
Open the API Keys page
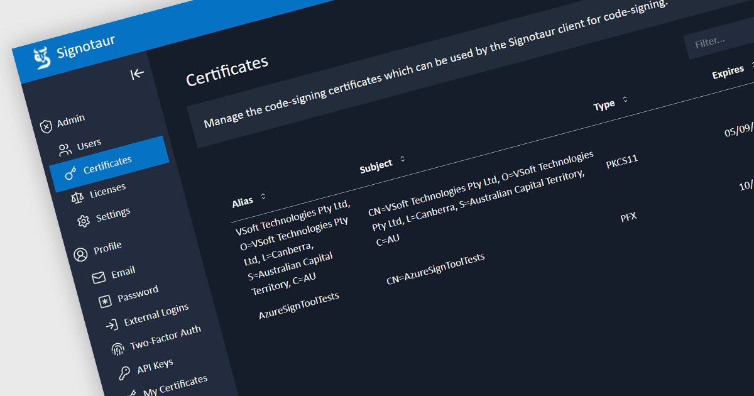155,365
